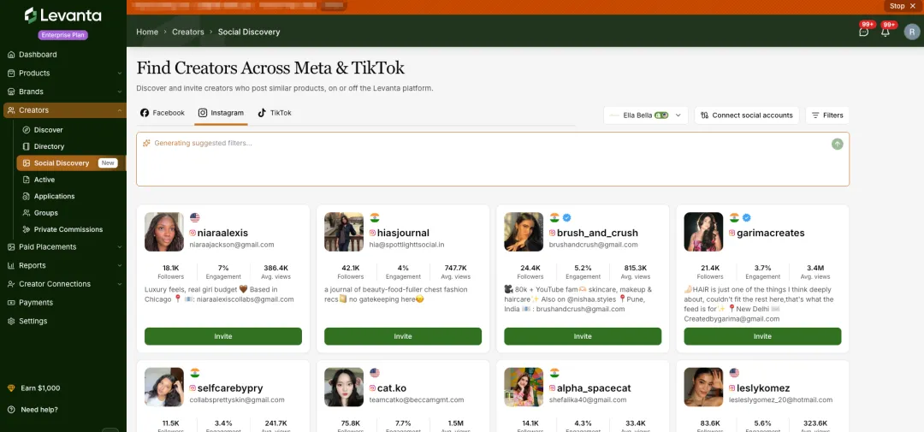Screen dimensions: 924x432
Task: Expand the Products menu chevron
Action: tap(119, 73)
